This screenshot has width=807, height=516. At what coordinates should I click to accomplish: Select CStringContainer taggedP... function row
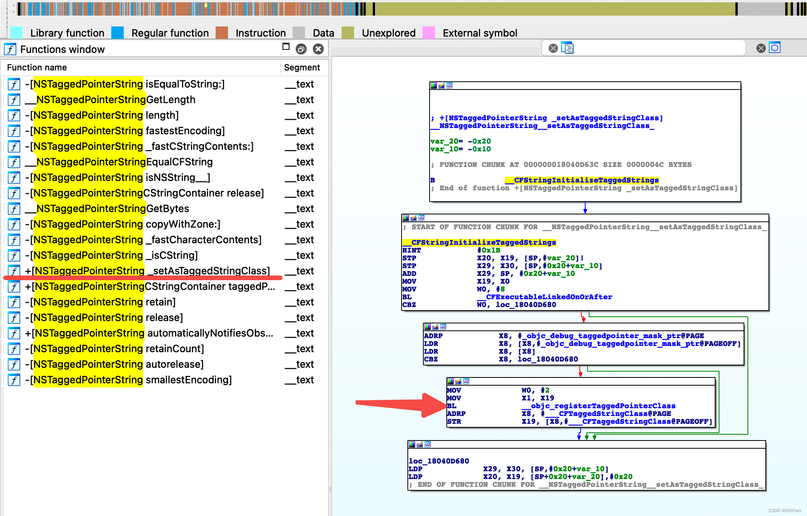coord(165,286)
